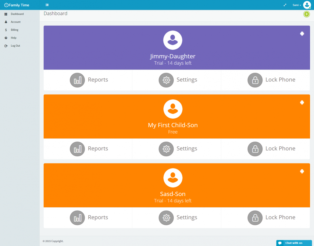Open Settings gear for Jimmy-Daughter

(x=166, y=80)
